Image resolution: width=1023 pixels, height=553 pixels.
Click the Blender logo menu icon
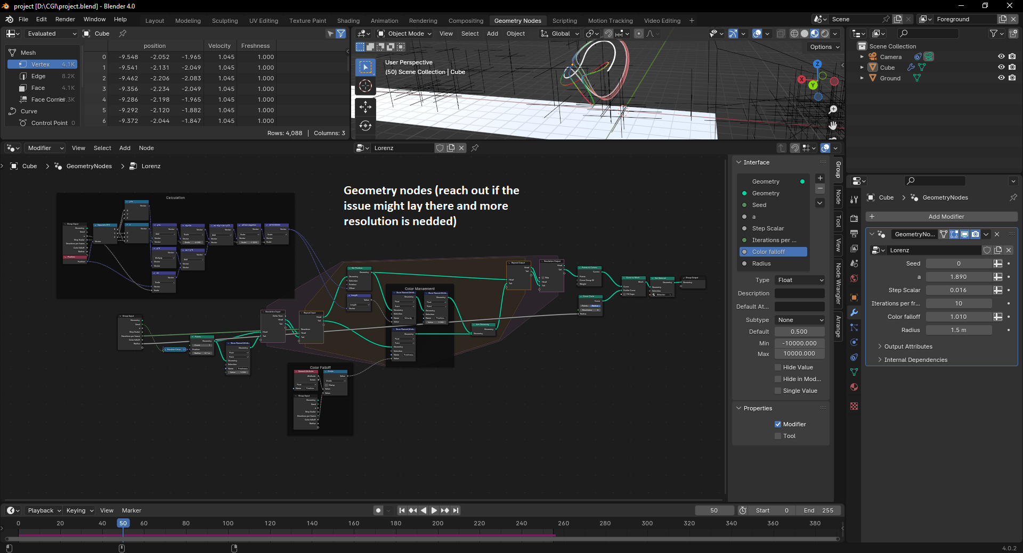coord(9,19)
